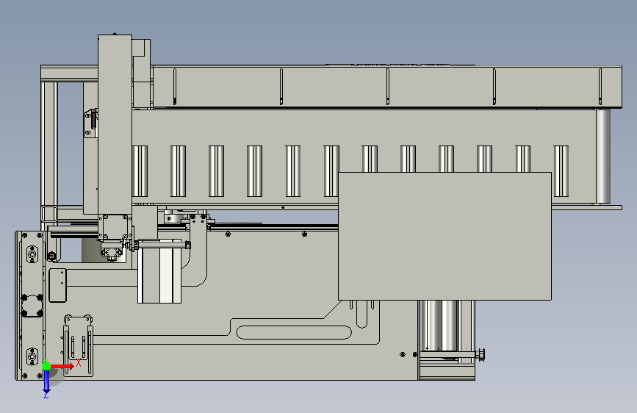
Task: Select the horizontal rod above the cylinder block
Action: tap(162, 245)
